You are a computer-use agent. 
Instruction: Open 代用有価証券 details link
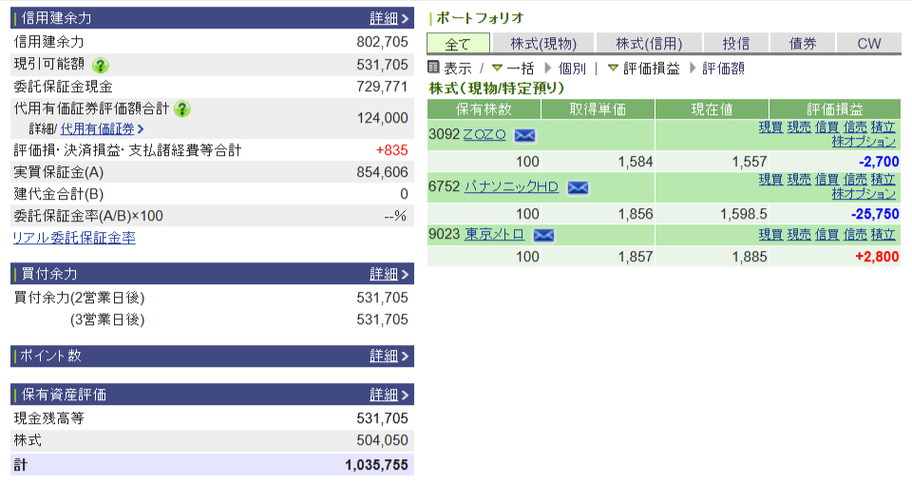click(x=102, y=128)
